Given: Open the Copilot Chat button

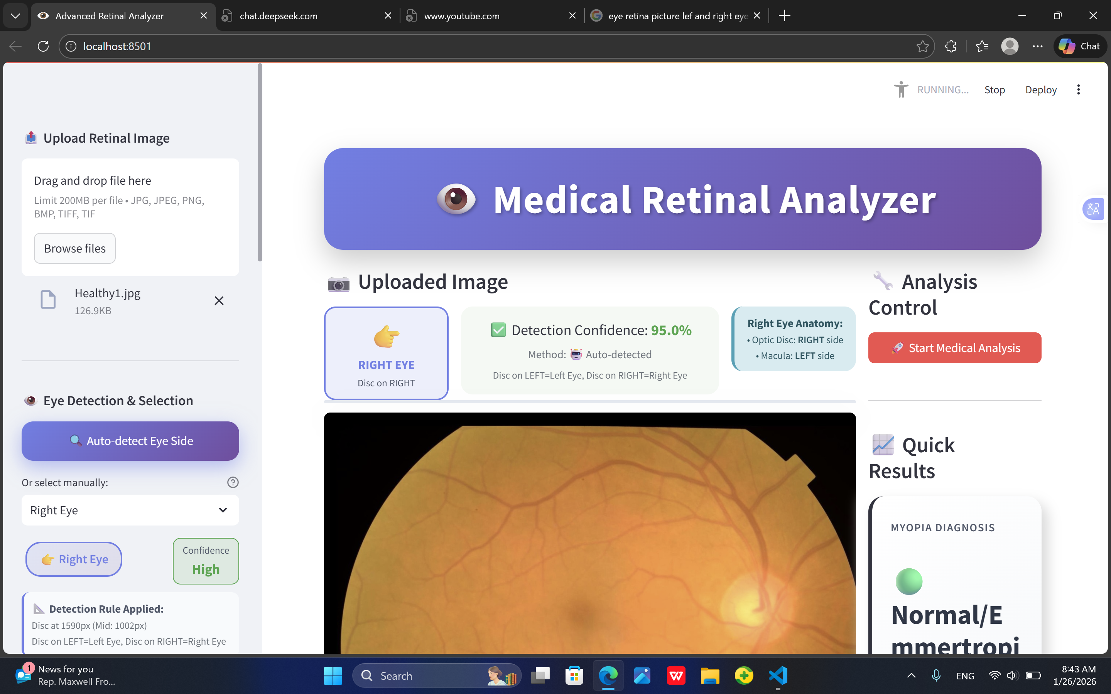Looking at the screenshot, I should pos(1080,46).
